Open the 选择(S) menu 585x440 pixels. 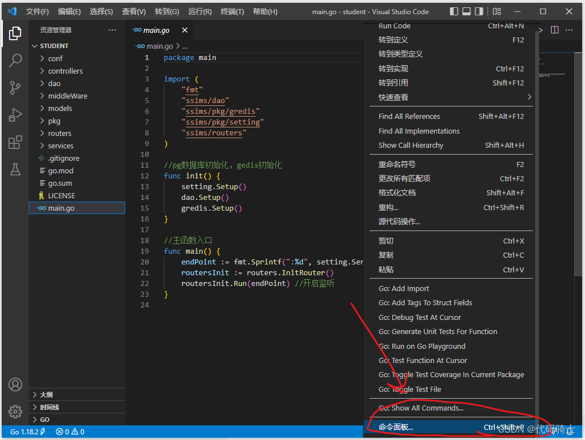click(101, 11)
